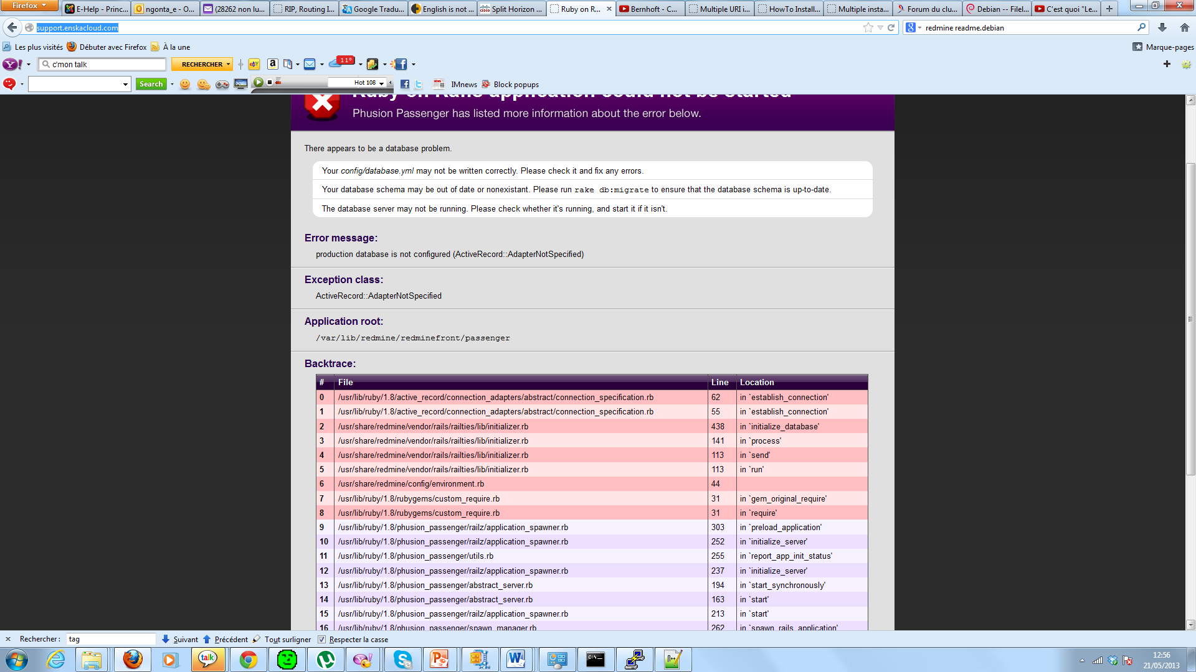Expand the Yahoo logo dropdown arrow
This screenshot has width=1196, height=672.
point(29,65)
